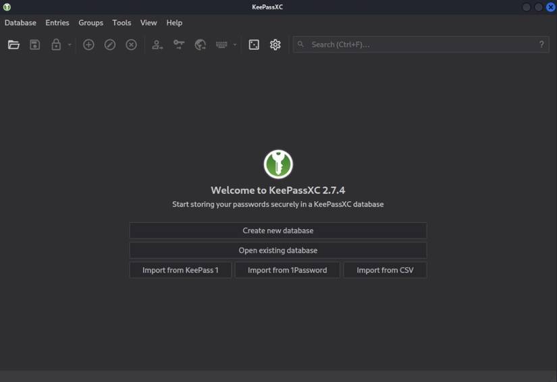
Task: Click the Delete Entry X circle icon
Action: (x=131, y=45)
